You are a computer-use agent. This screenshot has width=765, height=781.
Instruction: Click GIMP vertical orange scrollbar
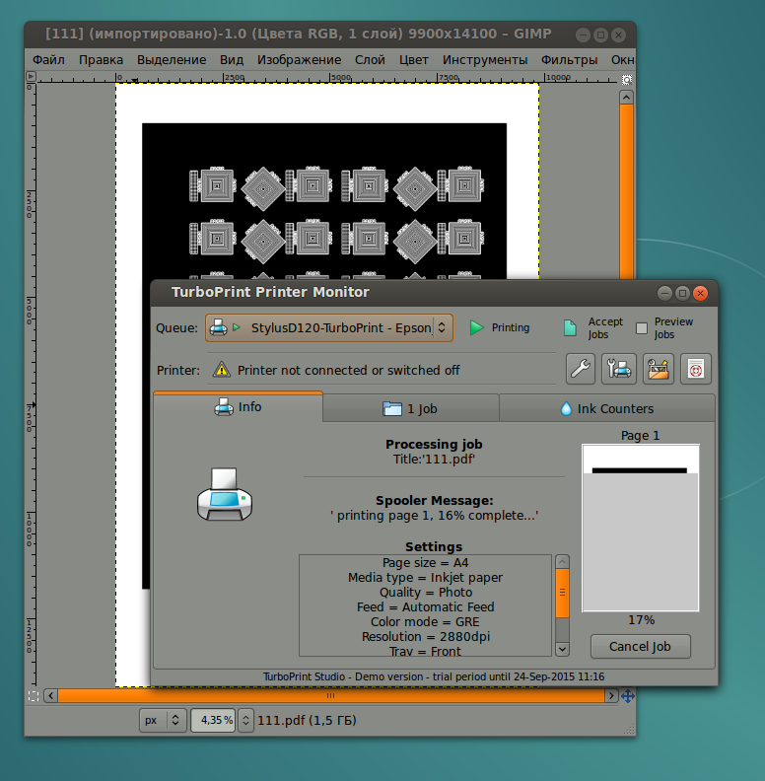click(627, 191)
